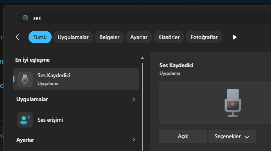Go back with the left arrow
The image size is (271, 151).
pos(19,37)
